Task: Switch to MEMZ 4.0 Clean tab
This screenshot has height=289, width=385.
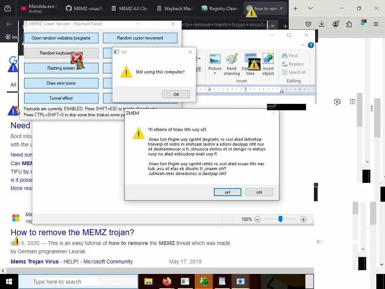Action: point(129,8)
